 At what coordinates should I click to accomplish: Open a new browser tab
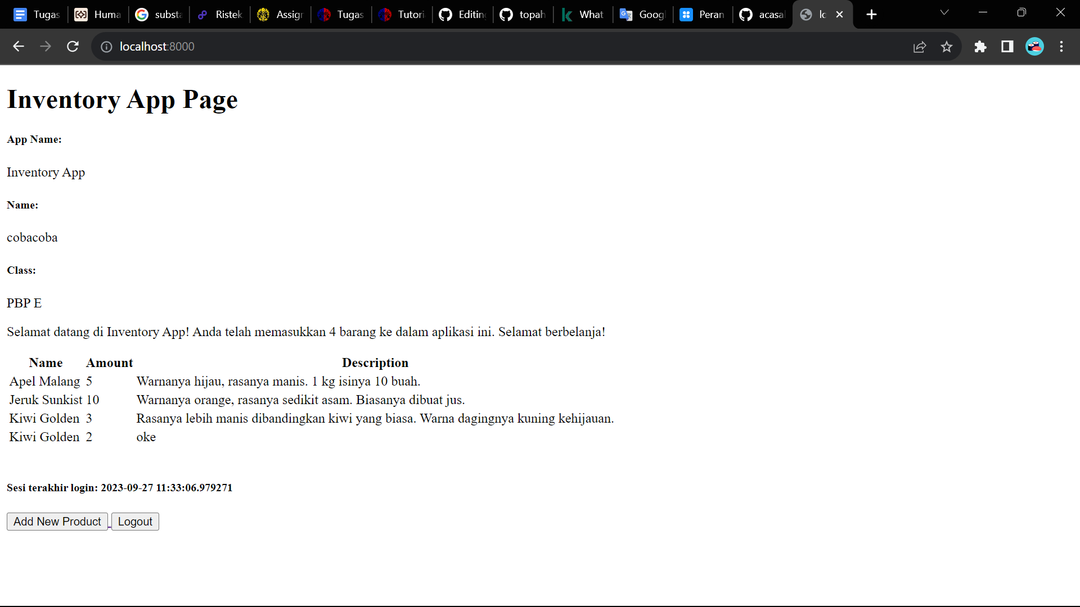(x=871, y=14)
